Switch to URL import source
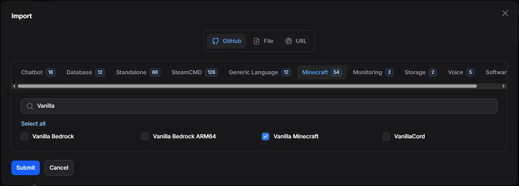 click(x=296, y=41)
